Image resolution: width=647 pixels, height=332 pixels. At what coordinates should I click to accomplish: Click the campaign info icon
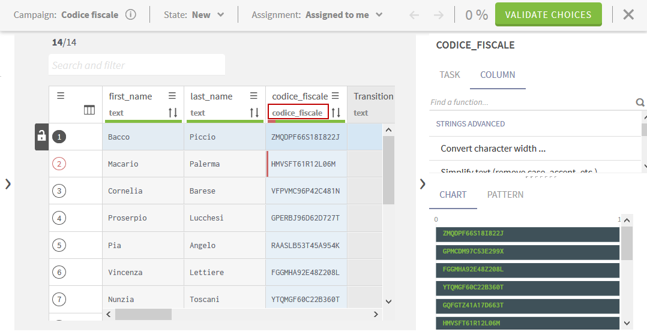pos(131,15)
